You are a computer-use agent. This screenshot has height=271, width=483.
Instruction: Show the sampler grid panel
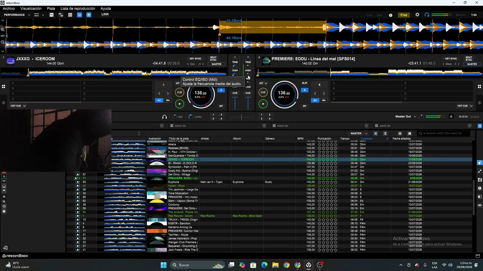tap(70, 15)
